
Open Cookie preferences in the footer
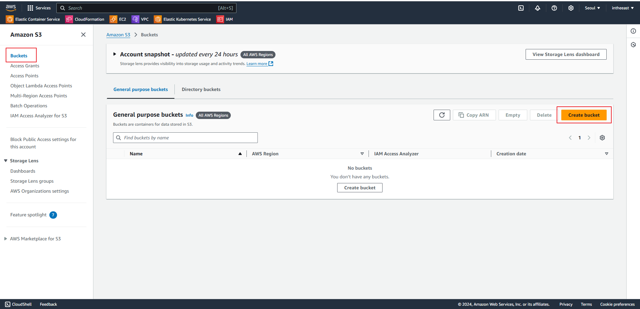coord(617,304)
